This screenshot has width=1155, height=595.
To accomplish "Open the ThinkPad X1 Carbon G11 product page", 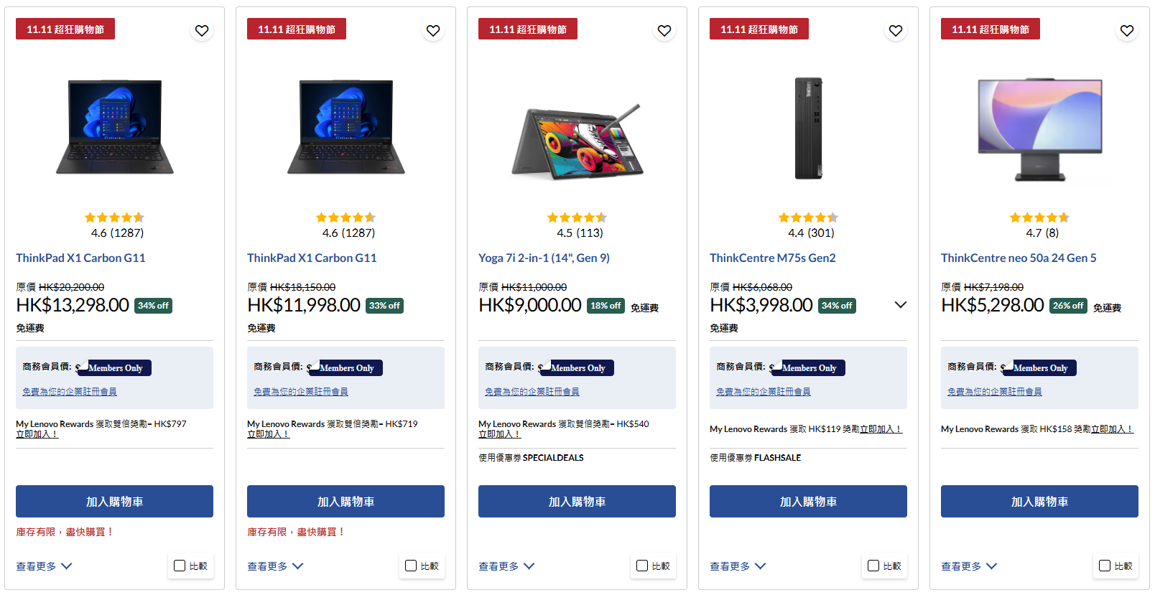I will (80, 258).
